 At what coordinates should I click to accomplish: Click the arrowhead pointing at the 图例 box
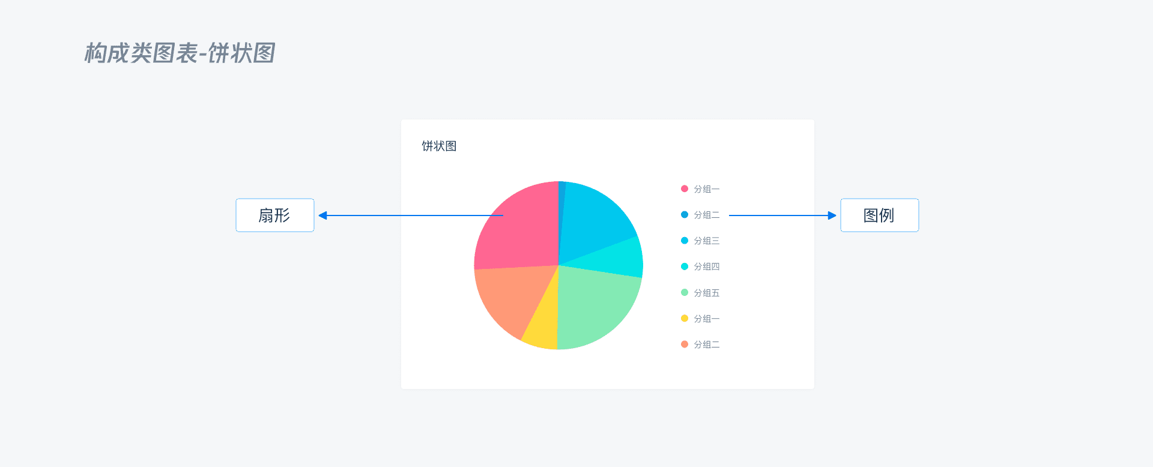point(832,215)
